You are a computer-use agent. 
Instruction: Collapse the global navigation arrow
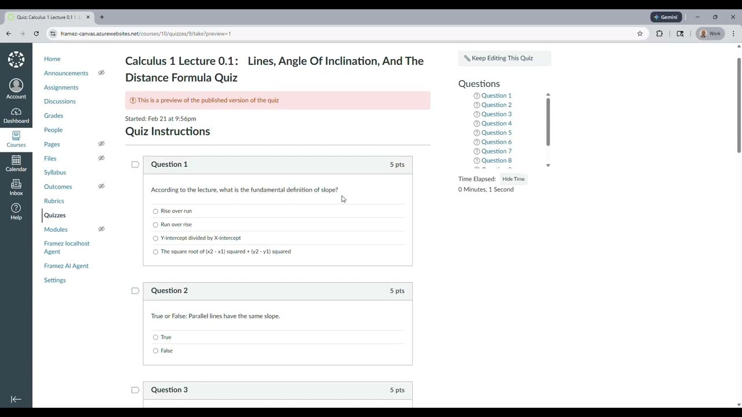[16, 399]
